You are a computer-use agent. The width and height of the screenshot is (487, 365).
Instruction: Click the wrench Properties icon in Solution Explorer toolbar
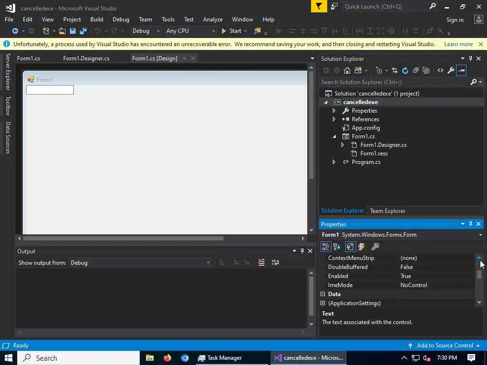pyautogui.click(x=451, y=70)
